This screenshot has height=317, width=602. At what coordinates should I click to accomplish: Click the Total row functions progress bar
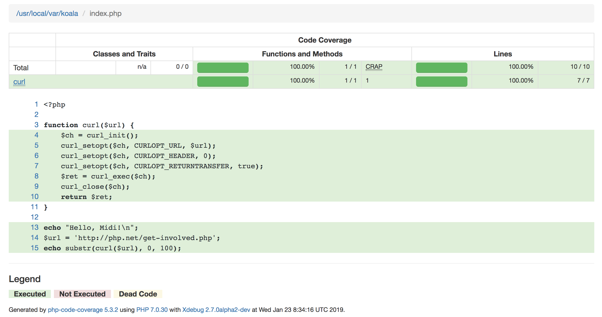(223, 68)
